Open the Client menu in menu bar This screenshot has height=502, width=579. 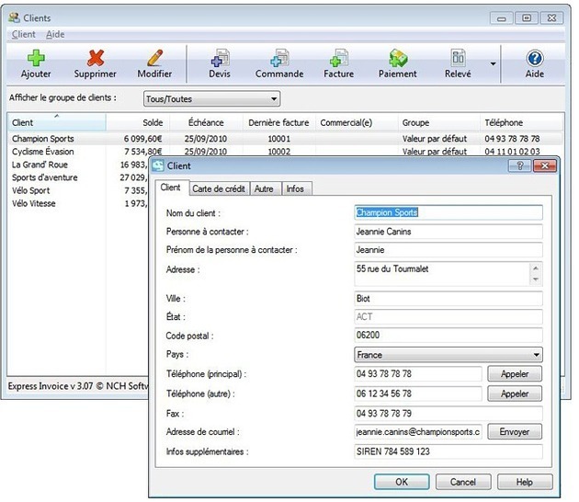coord(24,34)
